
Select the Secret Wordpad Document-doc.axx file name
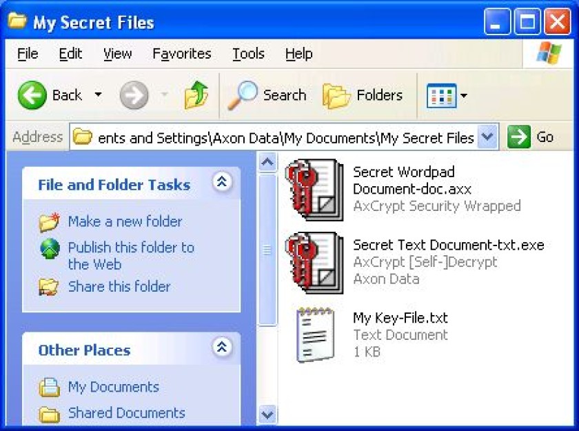tap(412, 181)
